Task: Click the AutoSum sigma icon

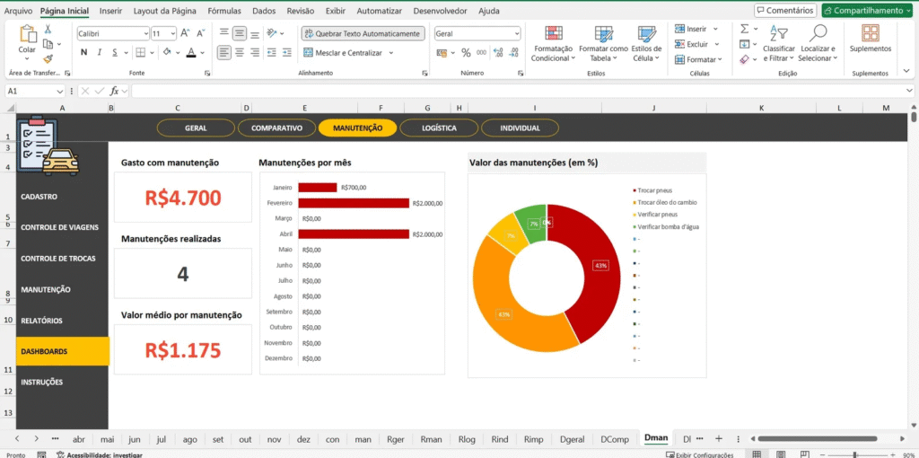Action: point(745,29)
